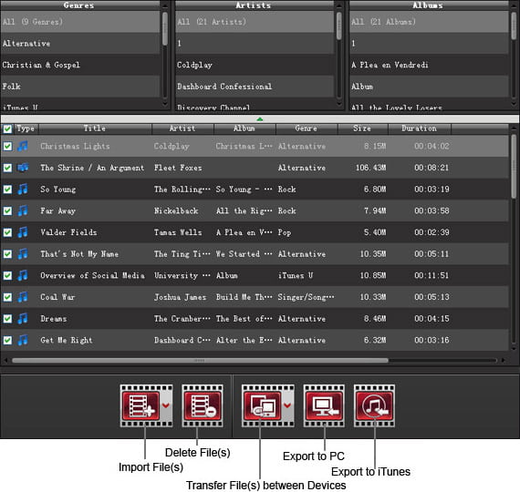Select the Alternative genre entry
This screenshot has width=520, height=492.
(x=80, y=44)
